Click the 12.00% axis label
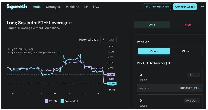The width and height of the screenshot is (208, 110). 111,52
